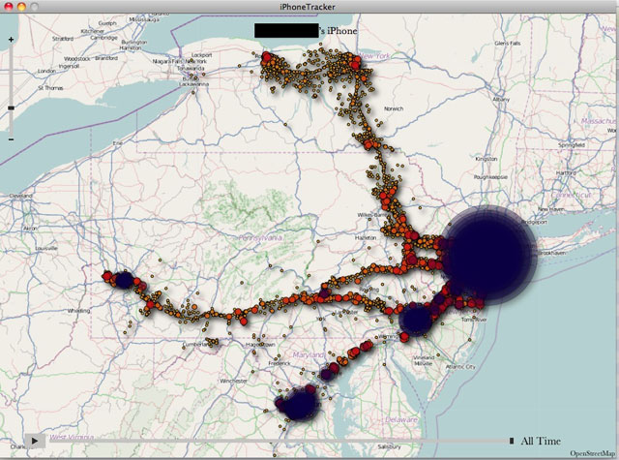This screenshot has width=619, height=460.
Task: Zoom in with the plus button
Action: click(11, 39)
